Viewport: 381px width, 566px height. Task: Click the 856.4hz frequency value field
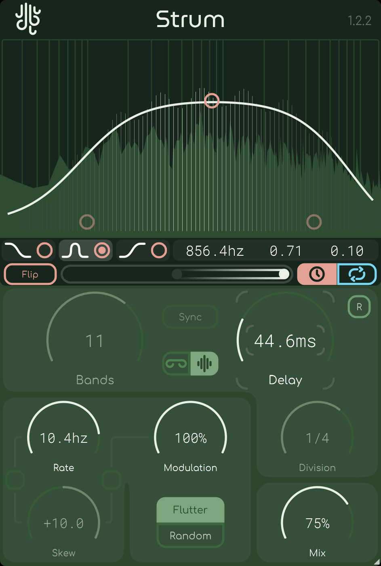coord(215,251)
